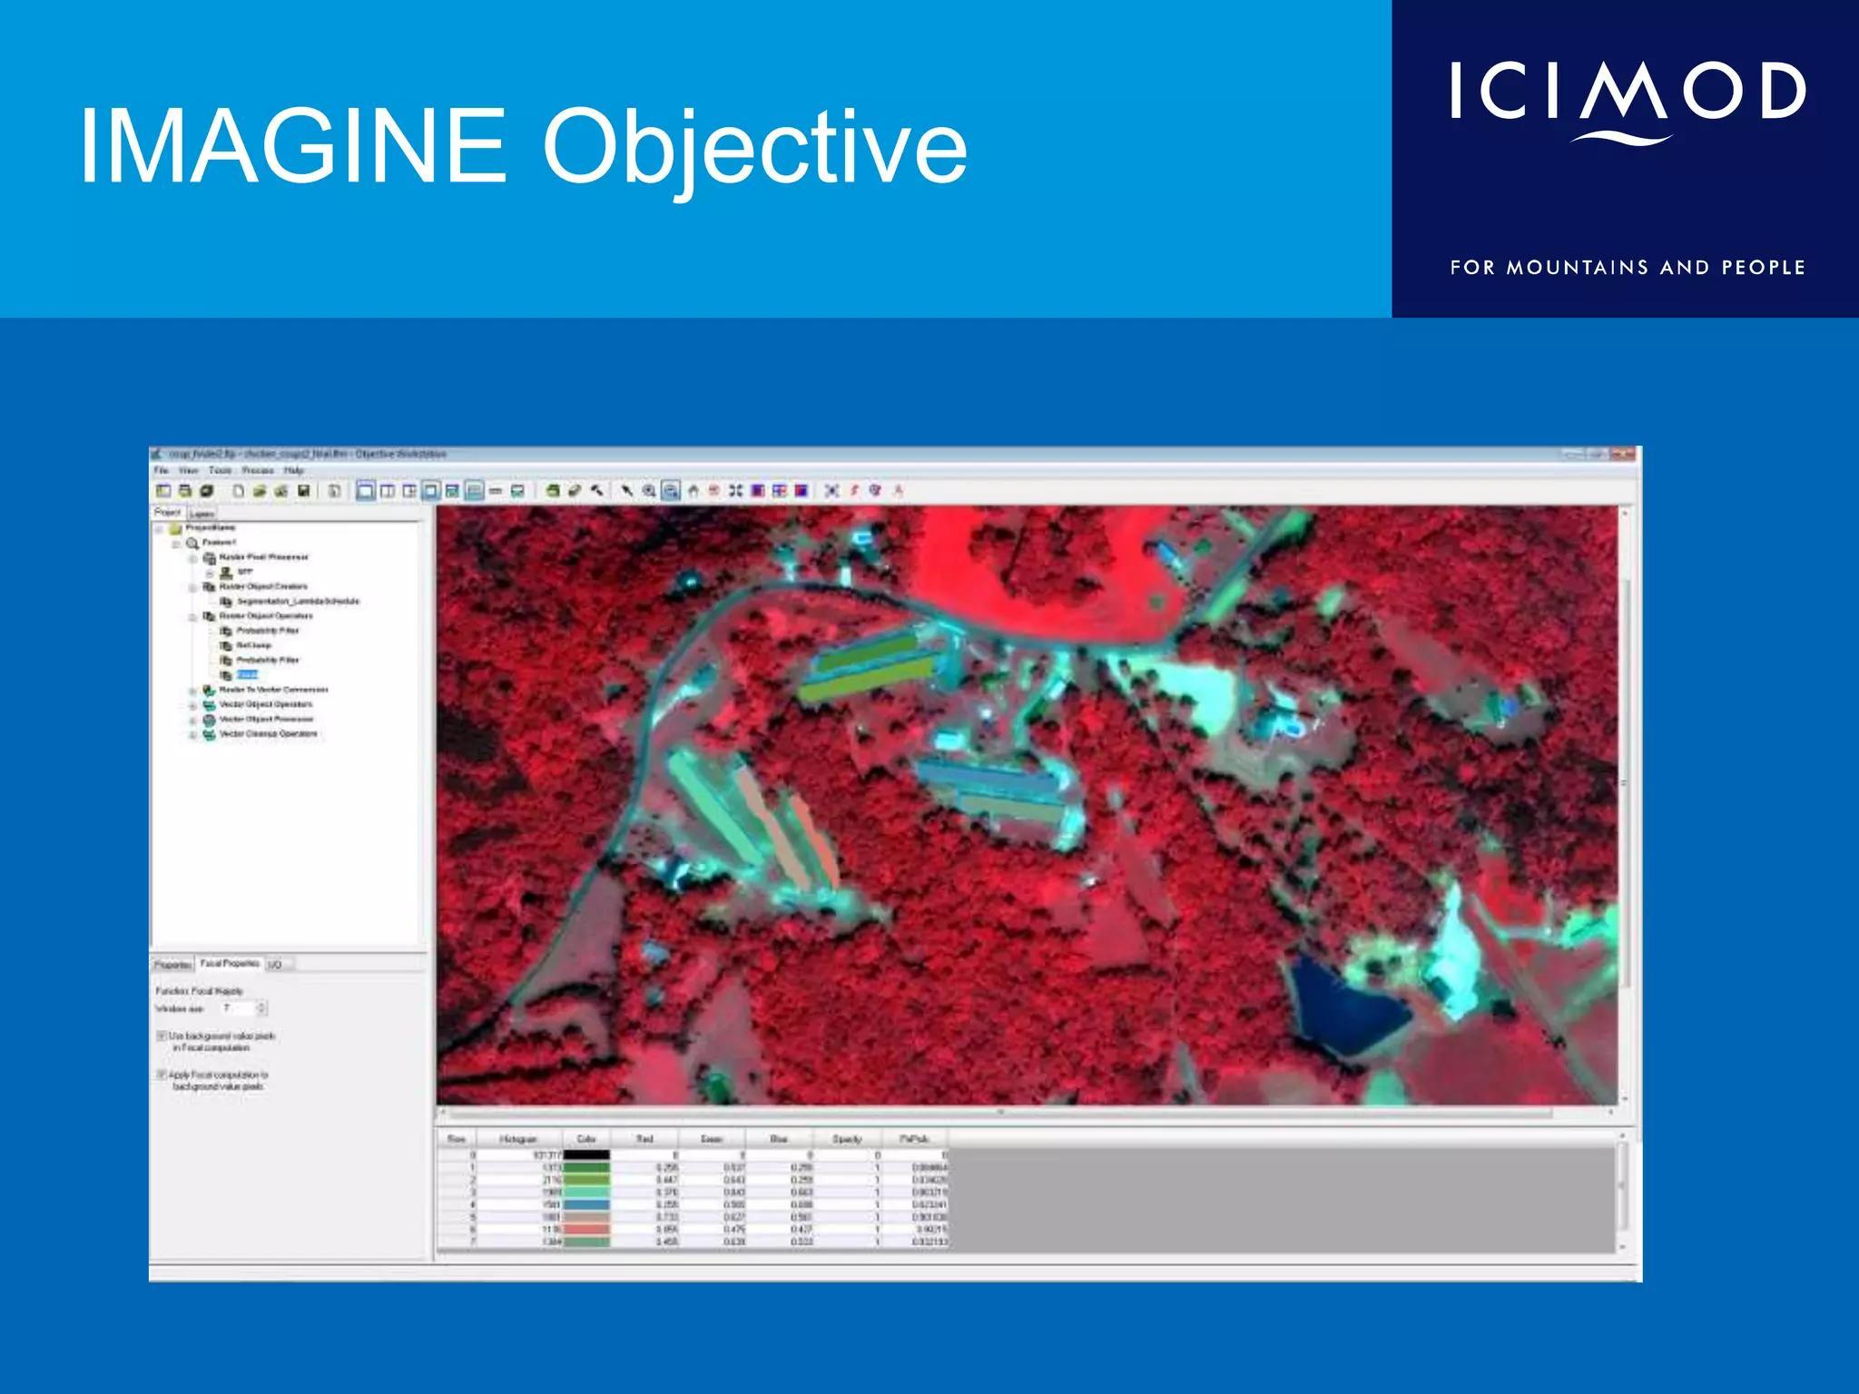Click the hammer tool icon

click(597, 491)
